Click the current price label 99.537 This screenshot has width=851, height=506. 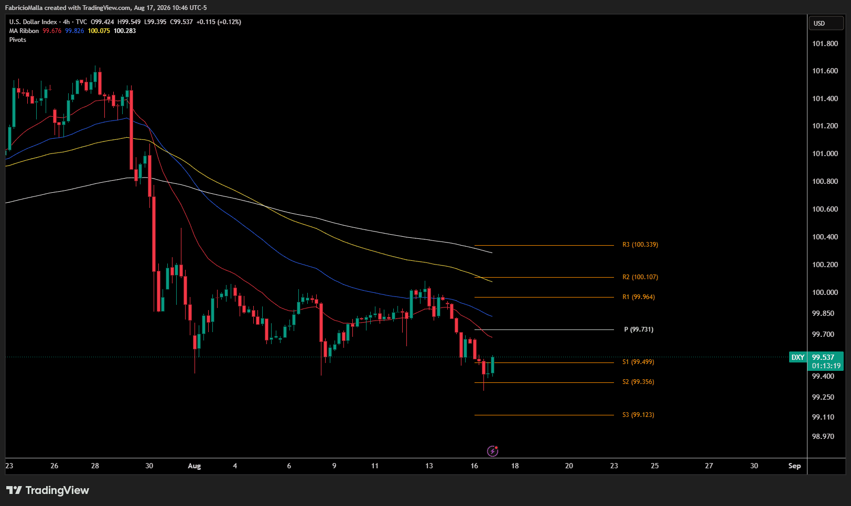coord(823,357)
